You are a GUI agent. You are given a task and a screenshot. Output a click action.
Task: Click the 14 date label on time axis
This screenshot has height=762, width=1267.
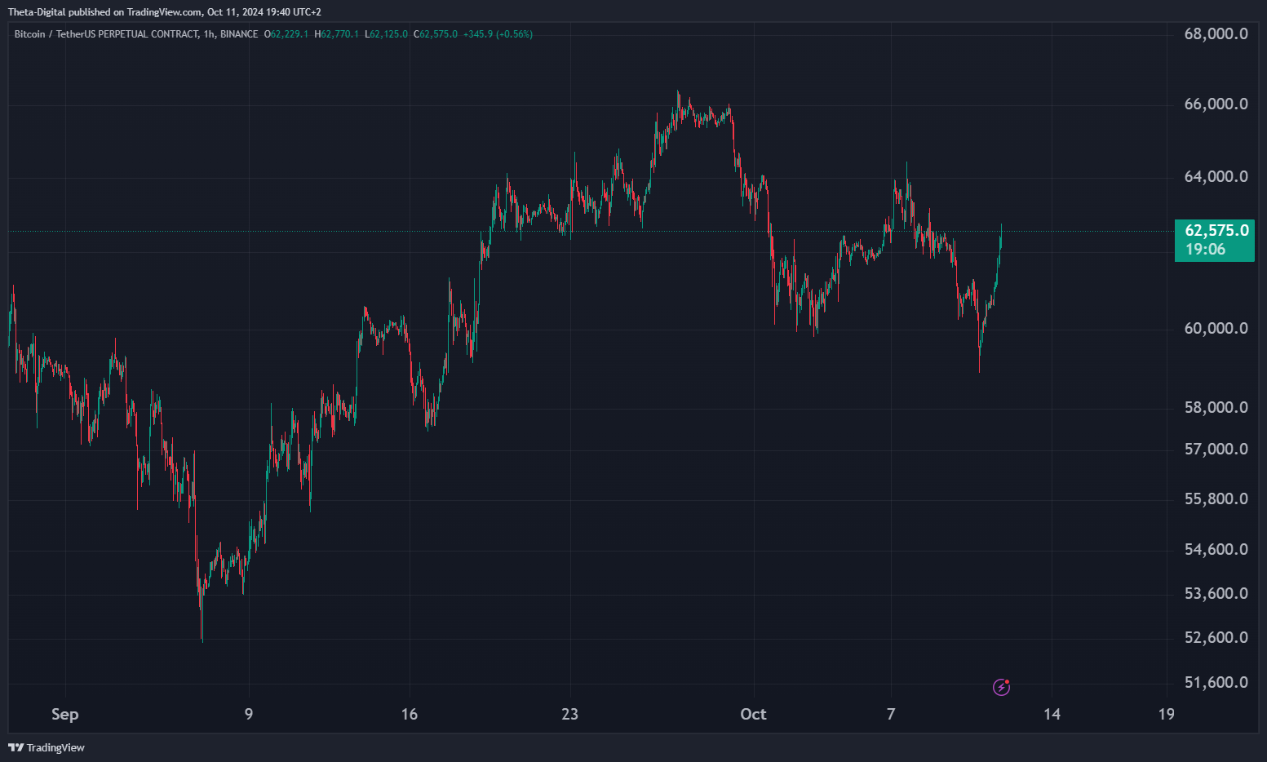pyautogui.click(x=1052, y=714)
